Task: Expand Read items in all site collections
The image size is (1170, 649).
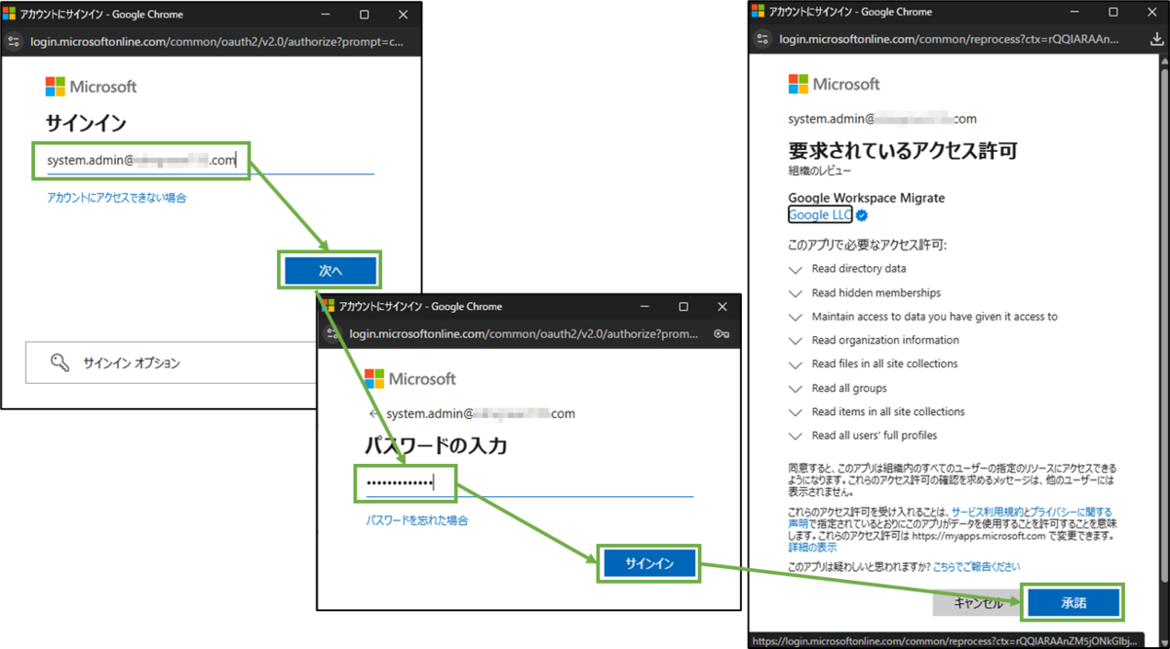Action: pos(795,411)
